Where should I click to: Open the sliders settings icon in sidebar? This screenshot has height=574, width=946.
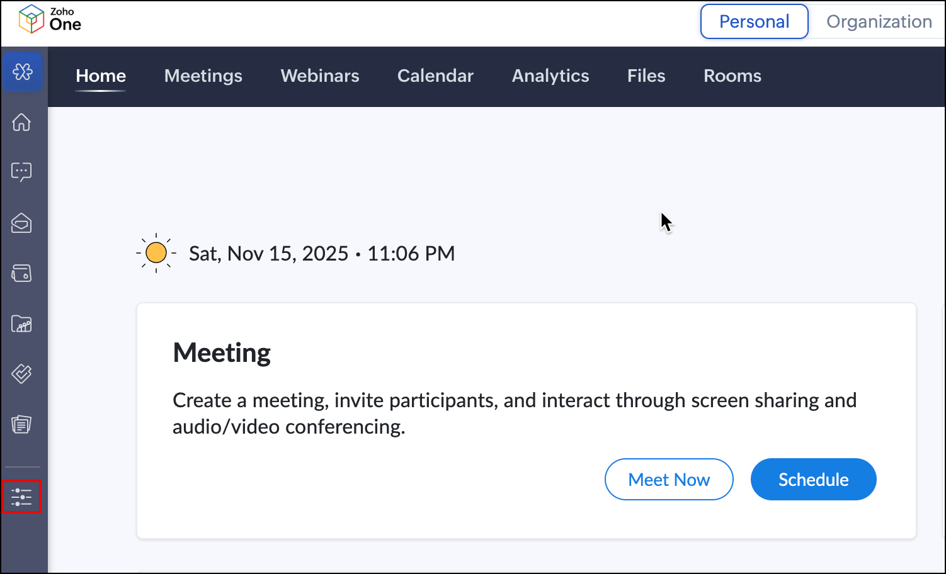point(21,497)
